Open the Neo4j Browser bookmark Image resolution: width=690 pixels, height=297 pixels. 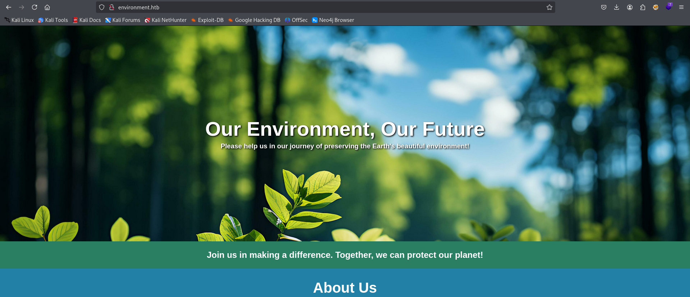[x=333, y=20]
